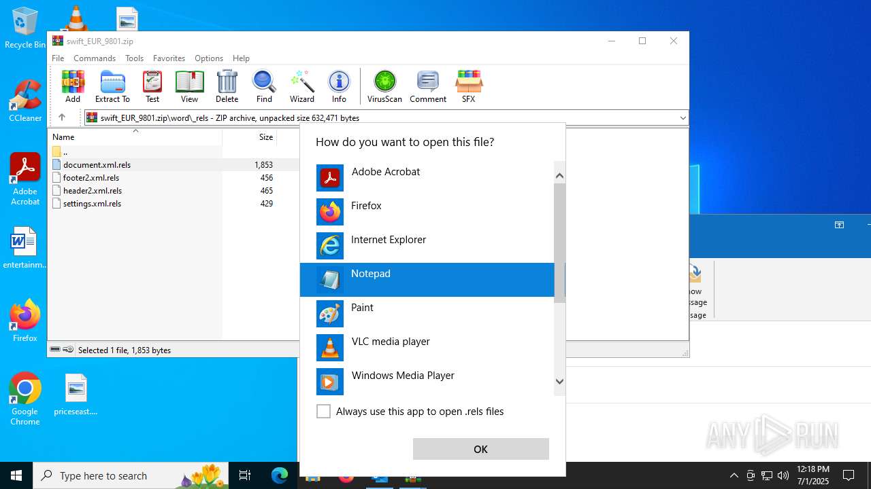The width and height of the screenshot is (871, 489).
Task: Click the Windows Start button
Action: [x=16, y=475]
